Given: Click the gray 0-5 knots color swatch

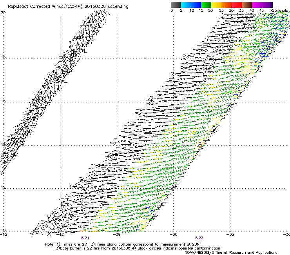Looking at the screenshot, I should pyautogui.click(x=176, y=5).
